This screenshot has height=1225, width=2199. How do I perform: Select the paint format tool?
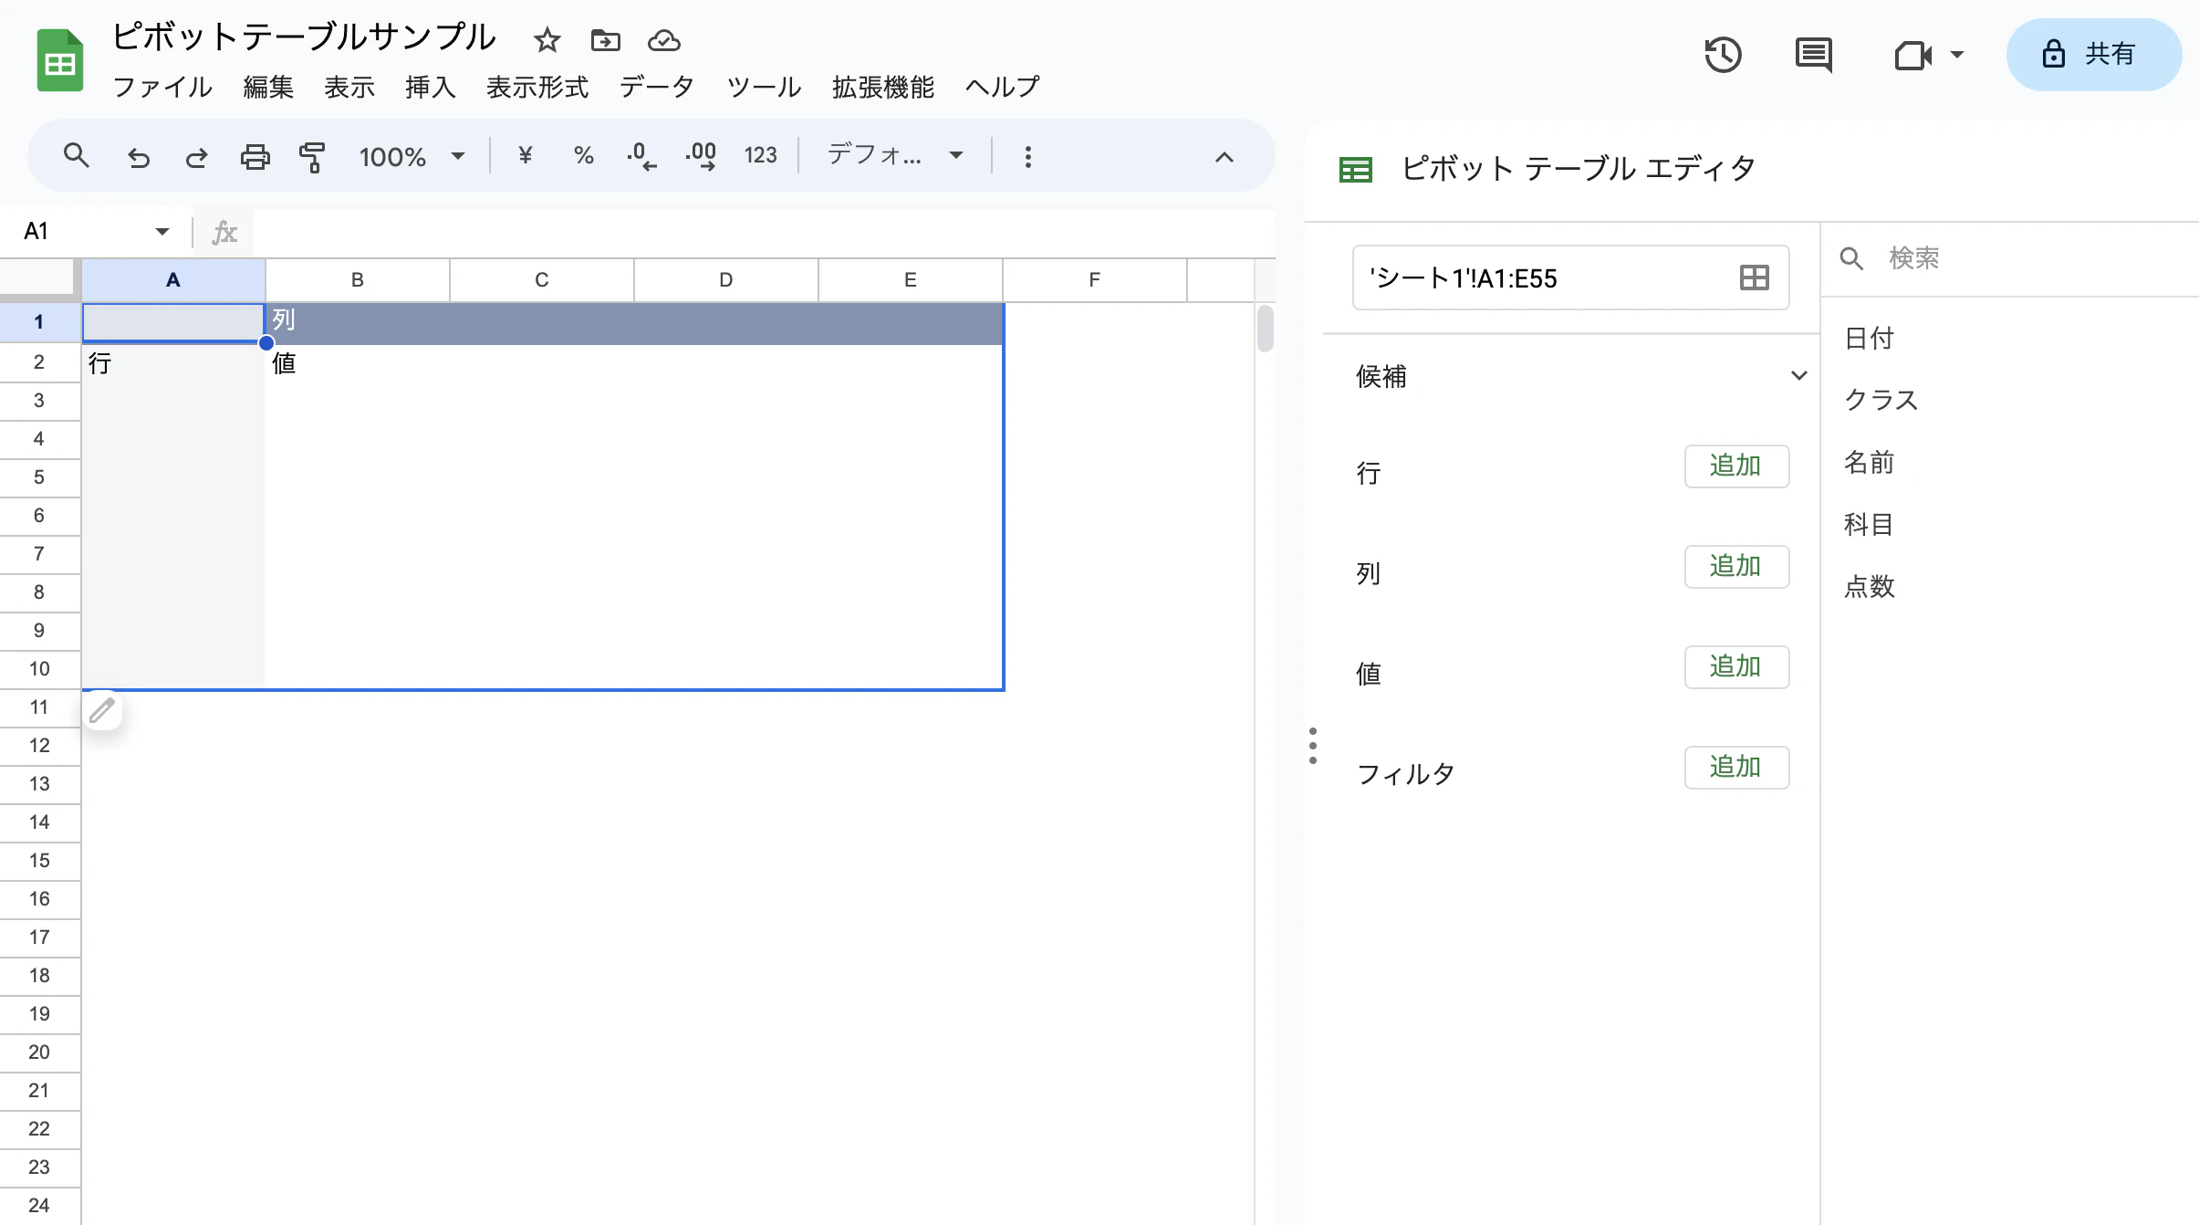coord(311,156)
